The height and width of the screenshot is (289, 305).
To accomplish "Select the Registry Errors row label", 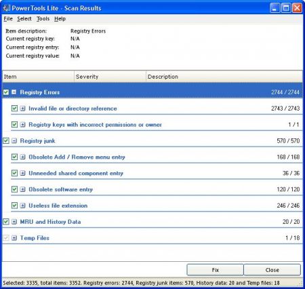I will tap(40, 92).
